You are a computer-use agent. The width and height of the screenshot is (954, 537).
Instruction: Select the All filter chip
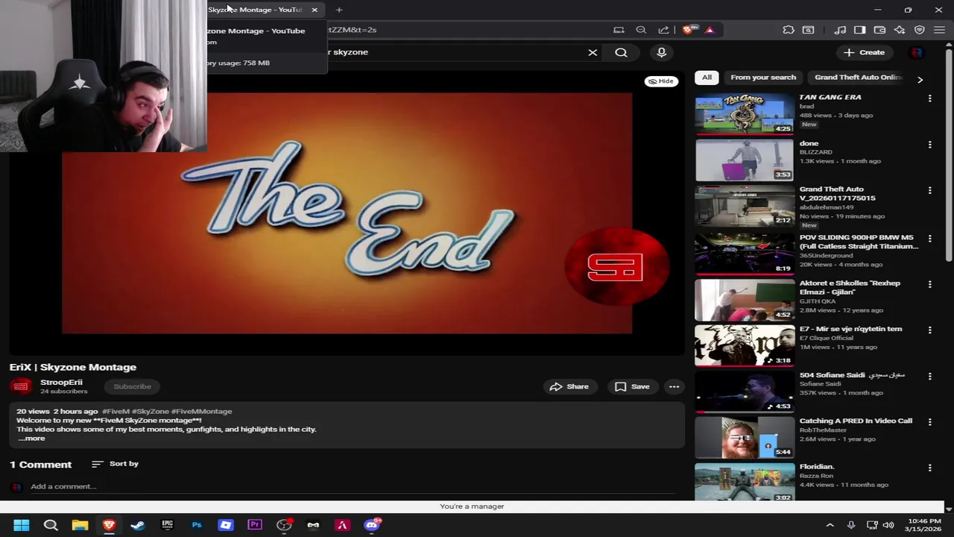point(707,78)
